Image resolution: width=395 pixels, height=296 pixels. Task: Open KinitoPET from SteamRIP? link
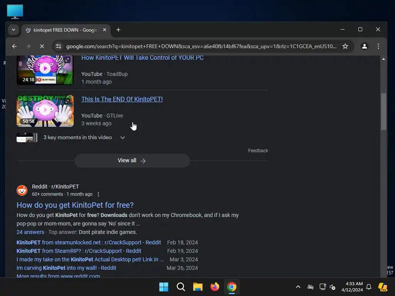point(79,251)
